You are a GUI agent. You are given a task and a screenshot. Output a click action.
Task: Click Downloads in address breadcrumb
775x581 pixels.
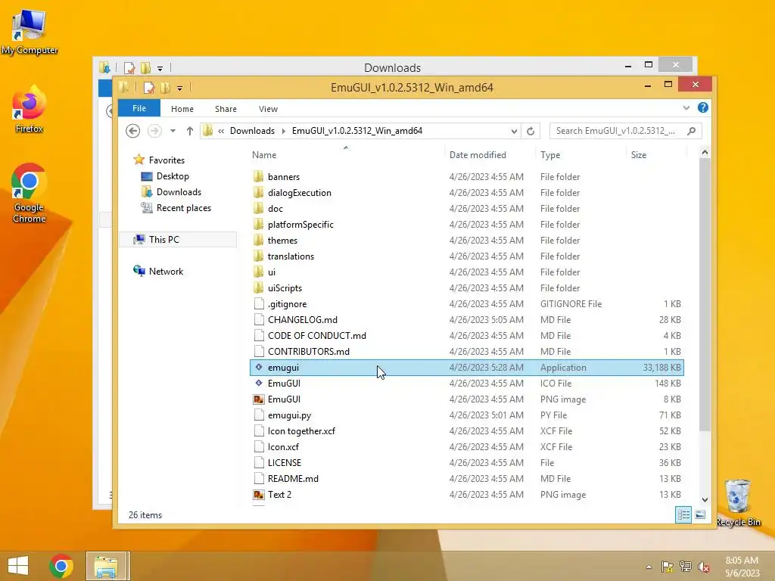tap(252, 131)
